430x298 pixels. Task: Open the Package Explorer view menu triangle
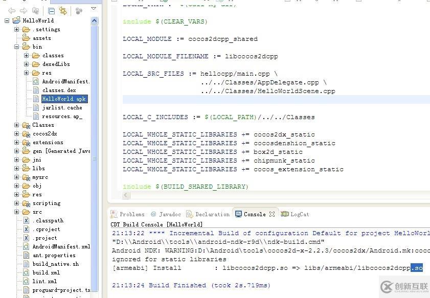[94, 9]
